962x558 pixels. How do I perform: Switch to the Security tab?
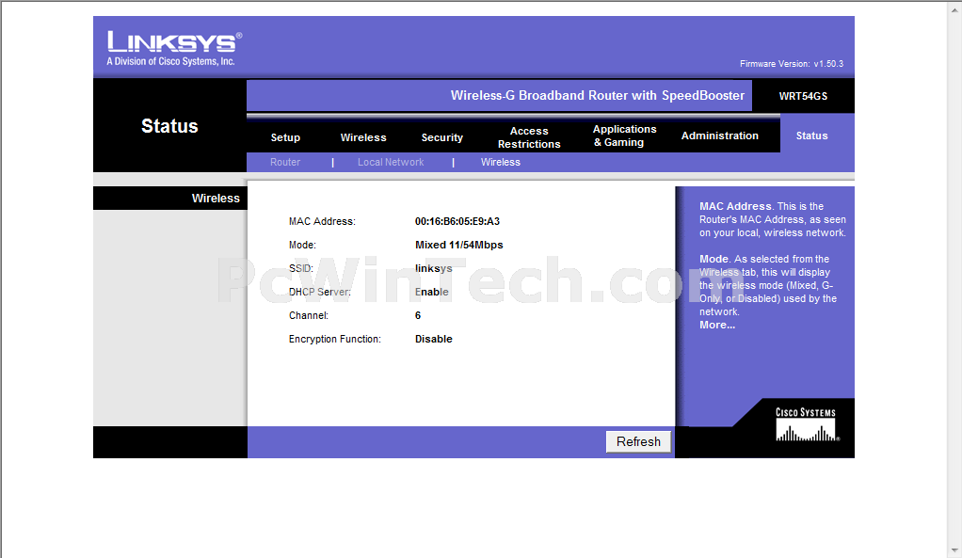pos(441,137)
